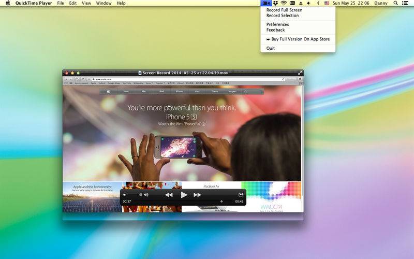414x259 pixels.
Task: Click the WWDC14 promo tile
Action: 271,197
